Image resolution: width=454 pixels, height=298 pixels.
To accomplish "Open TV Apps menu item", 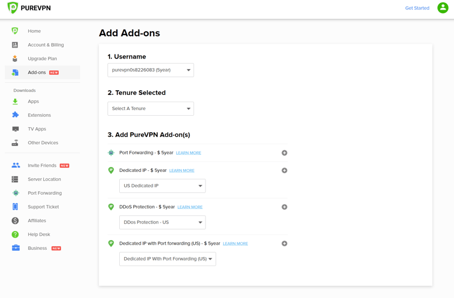I will click(37, 129).
